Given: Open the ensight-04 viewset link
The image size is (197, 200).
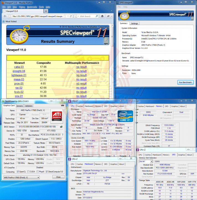Looking at the screenshot, I should tap(19, 71).
